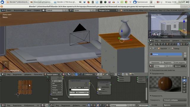Open the Object properties tab cube icon
190x107 pixels.
pyautogui.click(x=167, y=44)
